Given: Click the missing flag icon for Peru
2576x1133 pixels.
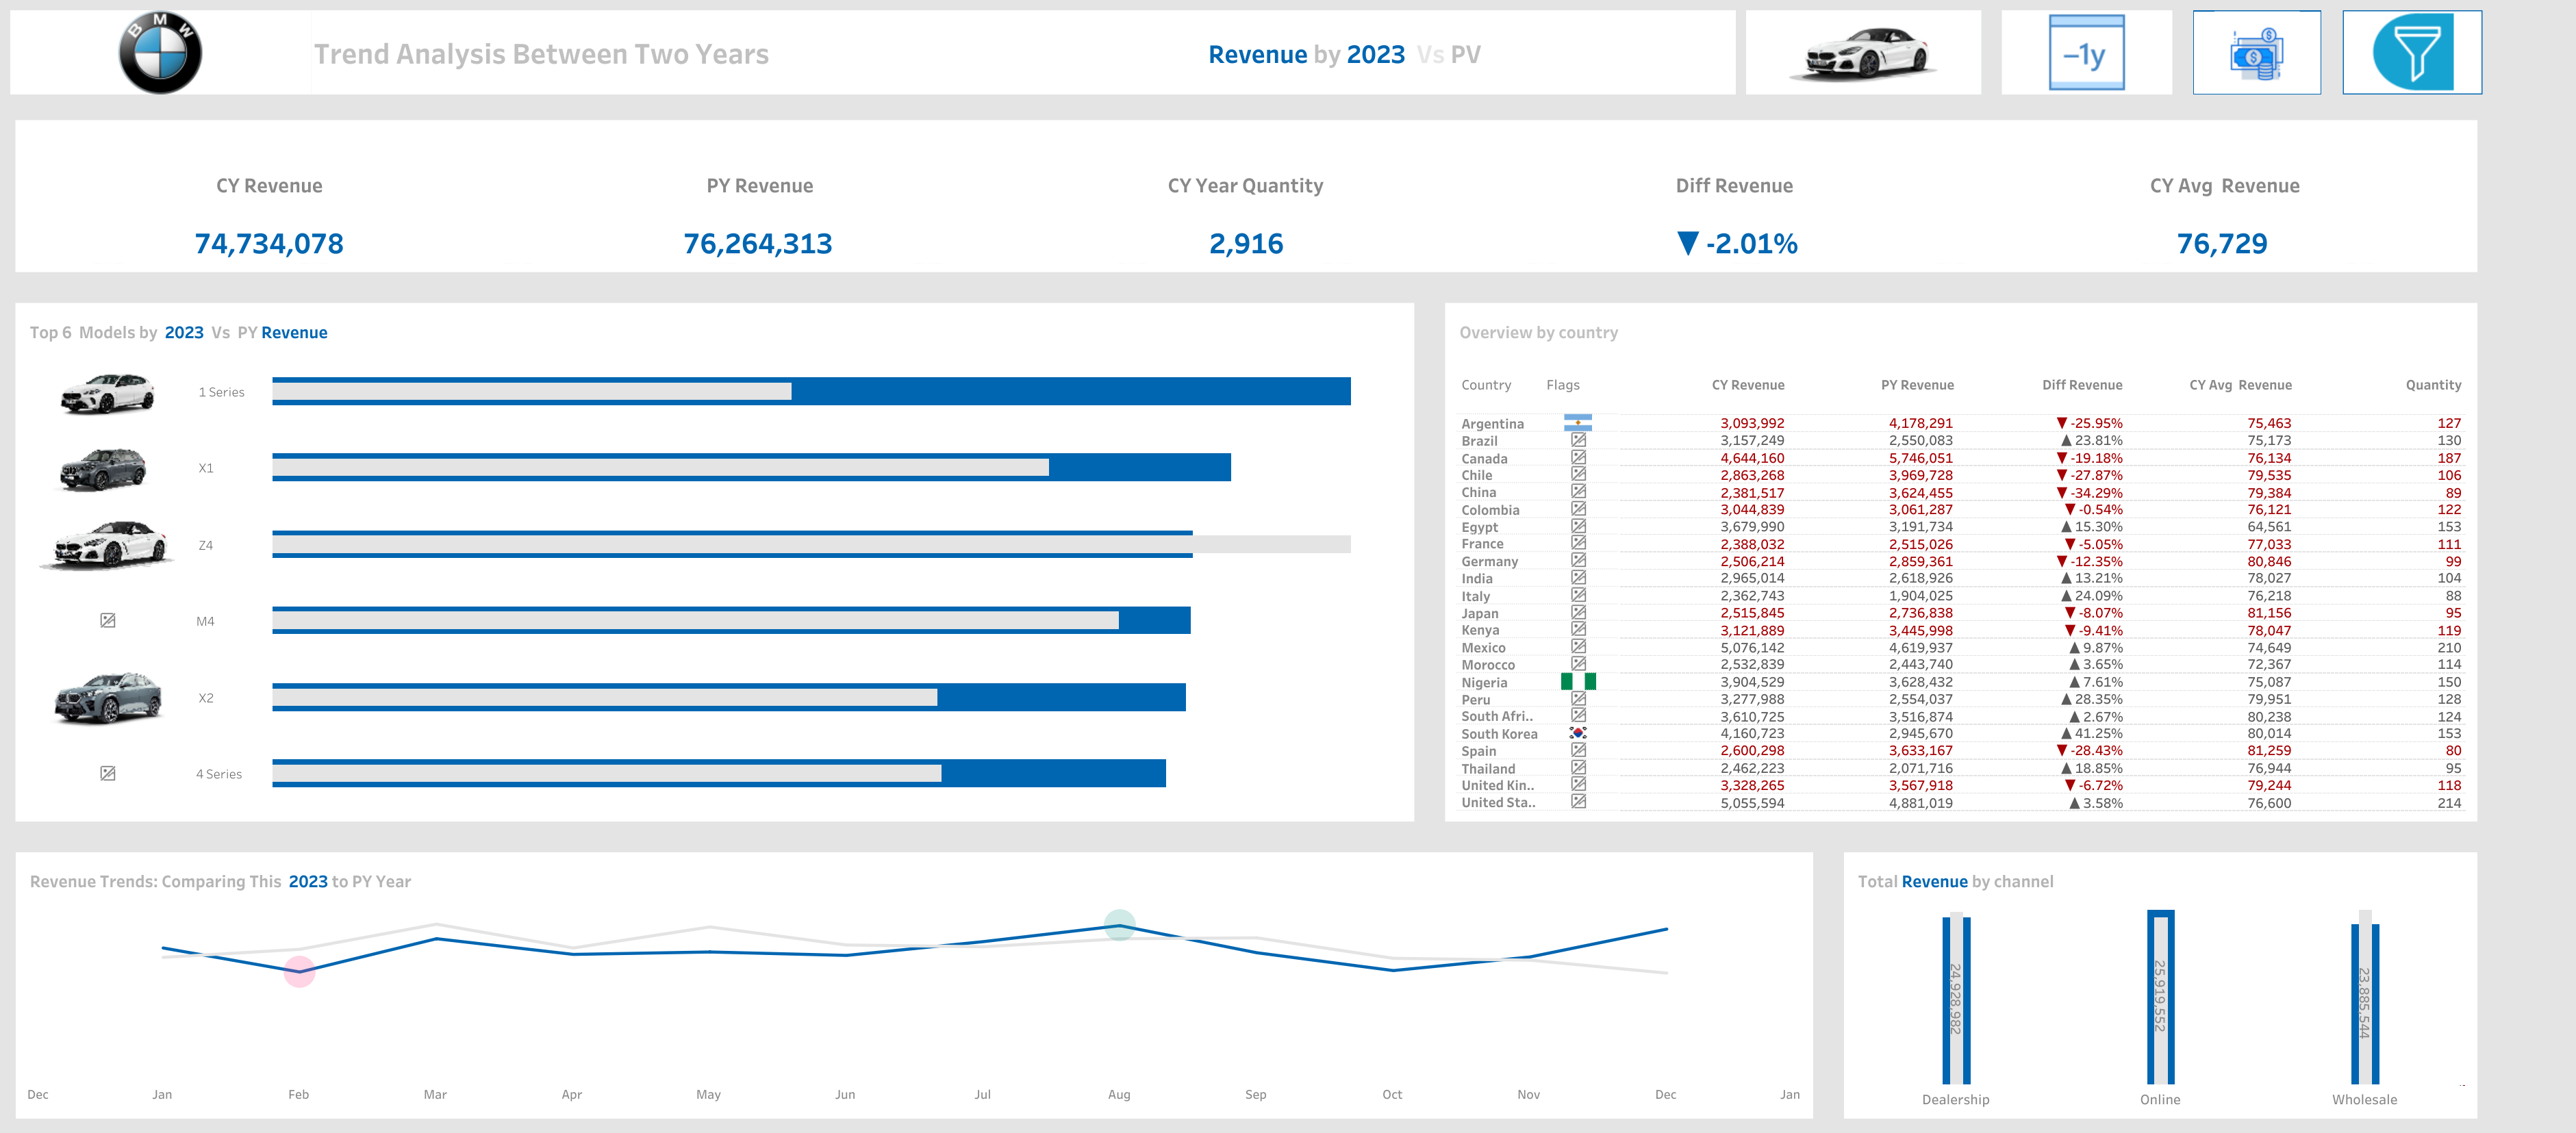Looking at the screenshot, I should pyautogui.click(x=1578, y=699).
